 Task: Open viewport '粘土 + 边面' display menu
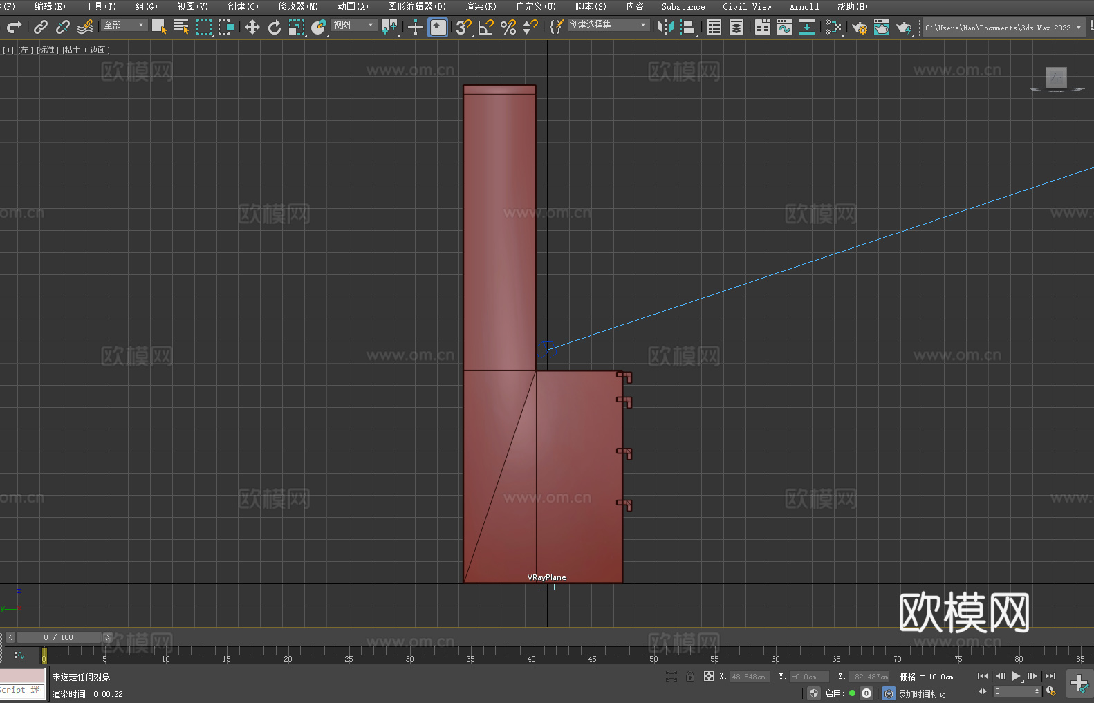point(86,50)
